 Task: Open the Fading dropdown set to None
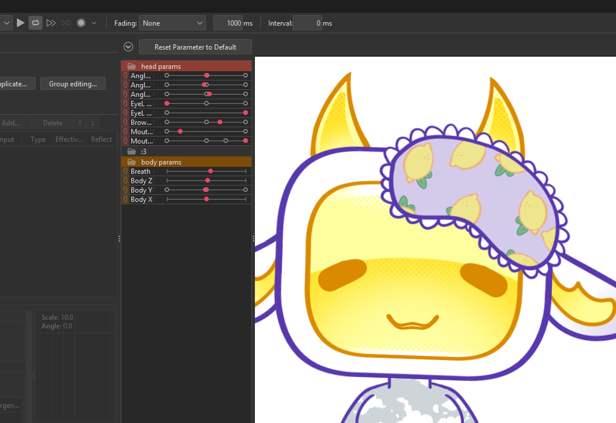(173, 23)
